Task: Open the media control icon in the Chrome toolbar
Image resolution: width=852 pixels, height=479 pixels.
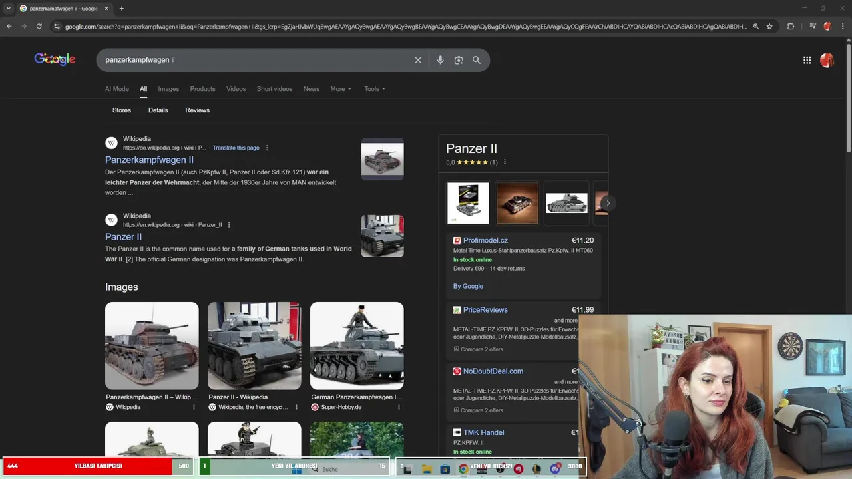Action: [x=813, y=26]
